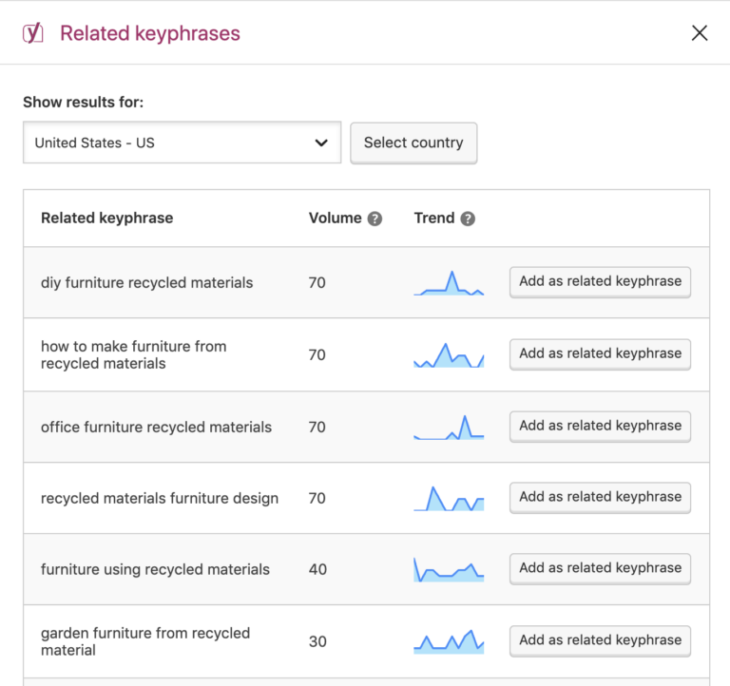Viewport: 730px width, 686px height.
Task: View trend chart for recycled materials furniture design
Action: coord(449,499)
